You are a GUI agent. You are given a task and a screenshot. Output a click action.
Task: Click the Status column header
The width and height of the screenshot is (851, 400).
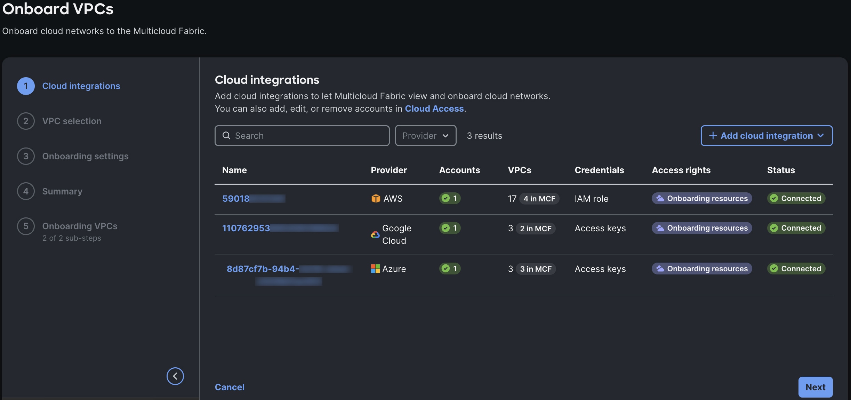tap(781, 170)
